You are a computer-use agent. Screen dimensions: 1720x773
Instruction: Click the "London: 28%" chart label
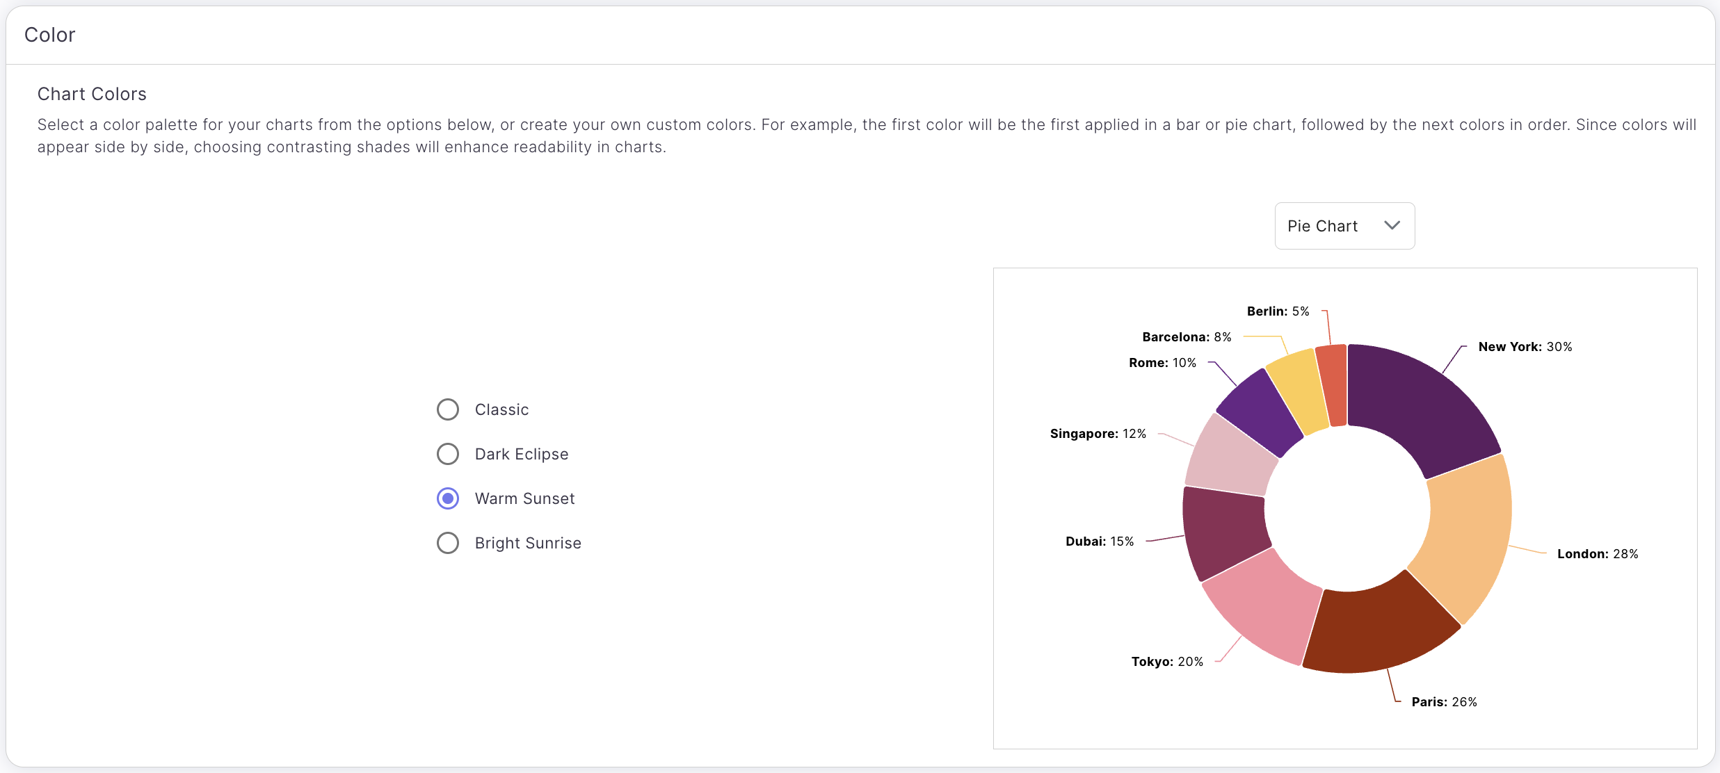(x=1597, y=554)
